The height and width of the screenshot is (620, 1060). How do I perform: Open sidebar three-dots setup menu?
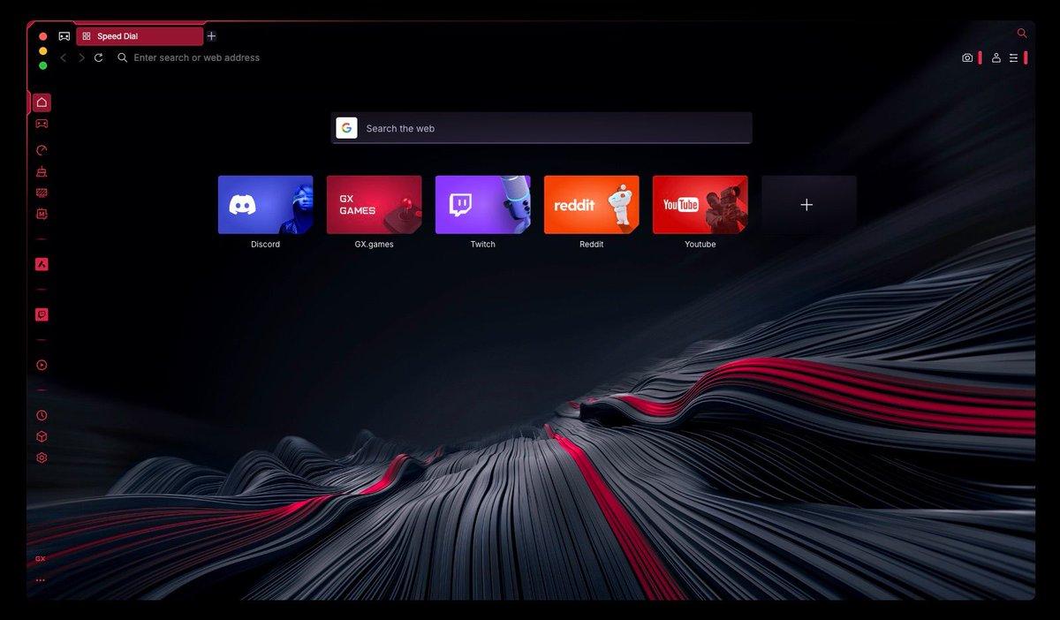point(41,580)
